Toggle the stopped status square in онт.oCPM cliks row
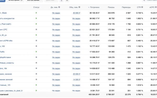The image size is (157, 98). click(x=36, y=41)
